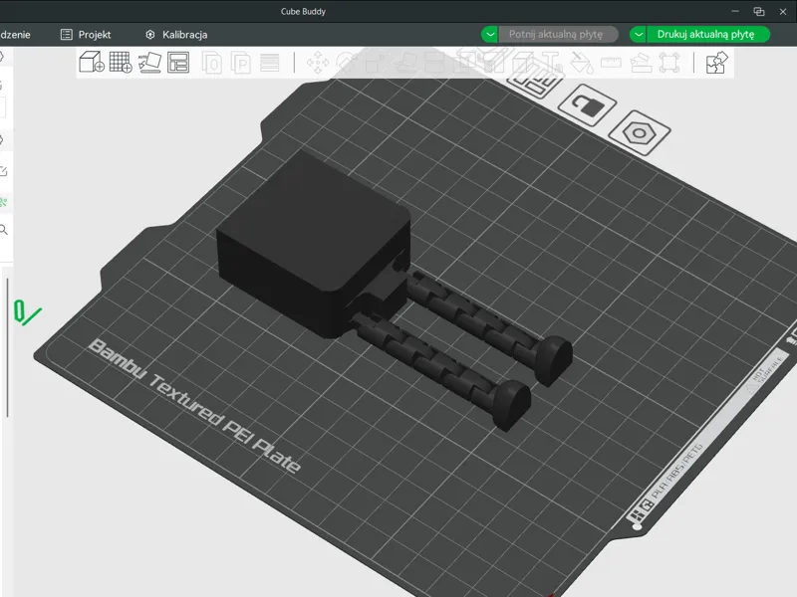Run Auto orient from the toolbar
Viewport: 797px width, 597px height.
click(149, 63)
